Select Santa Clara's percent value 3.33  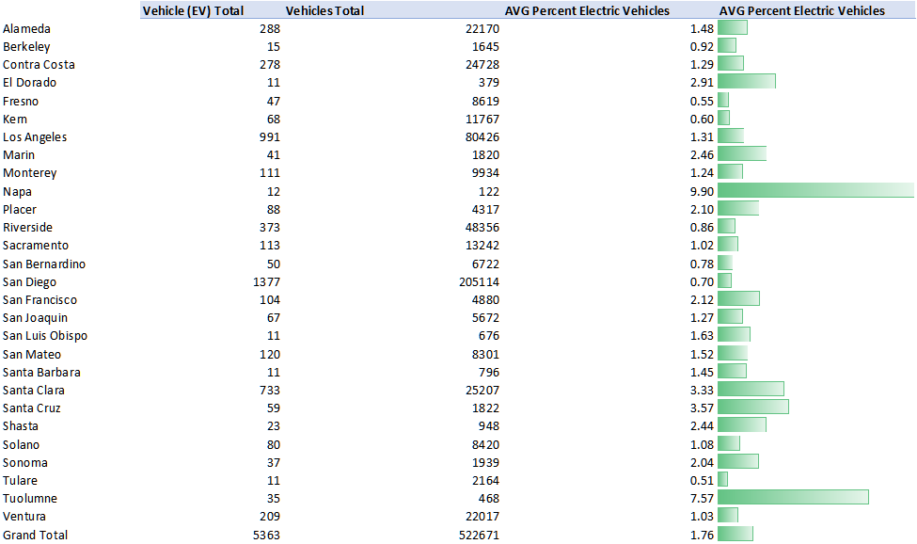point(702,390)
